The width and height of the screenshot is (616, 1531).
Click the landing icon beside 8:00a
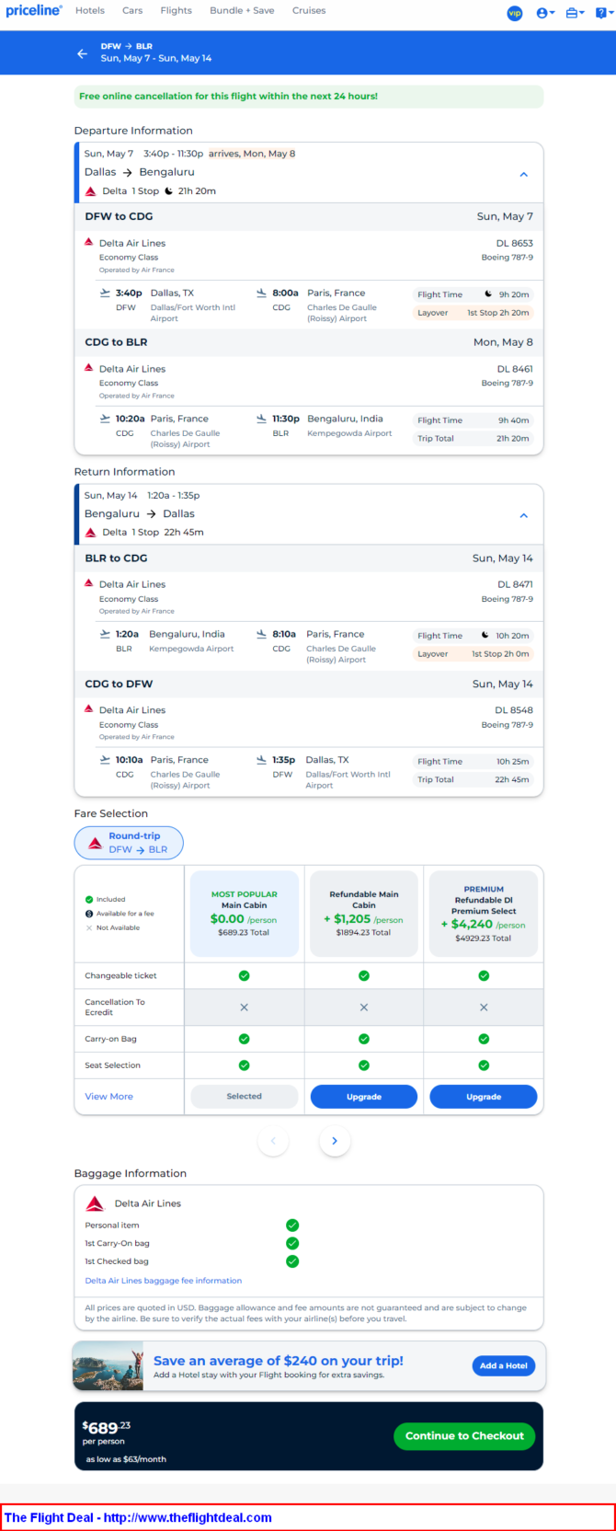pos(262,294)
